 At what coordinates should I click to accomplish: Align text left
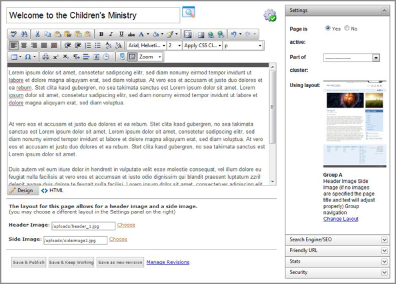[14, 45]
